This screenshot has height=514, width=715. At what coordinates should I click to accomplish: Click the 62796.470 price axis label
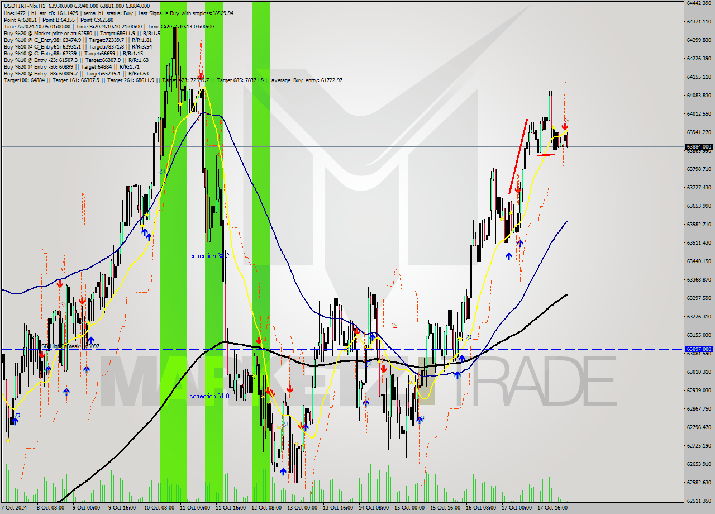pos(699,427)
